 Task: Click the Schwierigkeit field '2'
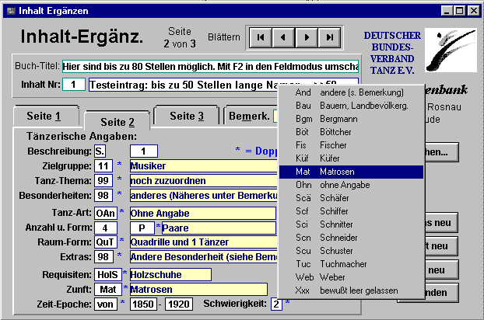[x=276, y=304]
